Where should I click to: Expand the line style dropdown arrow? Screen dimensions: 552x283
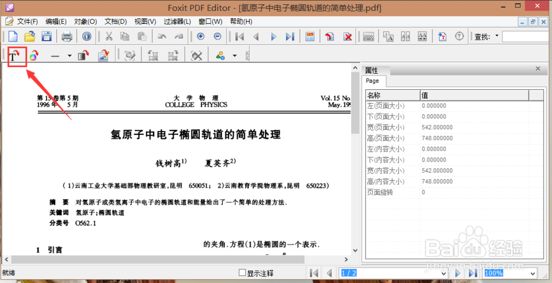[x=70, y=55]
